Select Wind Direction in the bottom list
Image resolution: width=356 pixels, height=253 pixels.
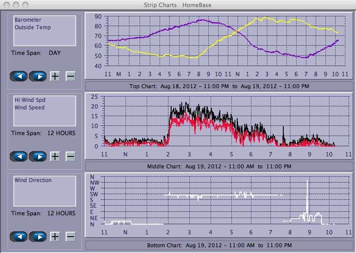tap(33, 180)
